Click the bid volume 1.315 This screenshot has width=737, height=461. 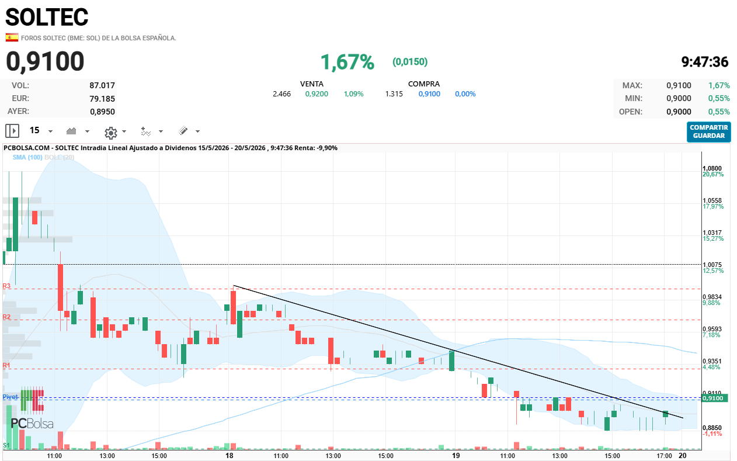click(394, 93)
